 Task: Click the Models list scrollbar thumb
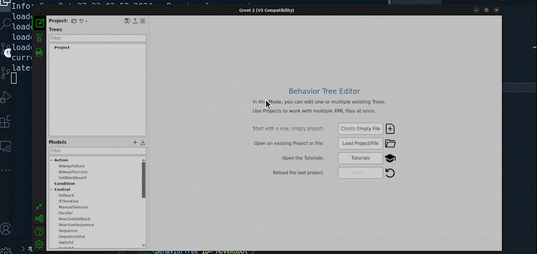click(x=144, y=180)
